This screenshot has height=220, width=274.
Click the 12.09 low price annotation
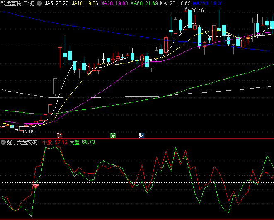point(29,132)
